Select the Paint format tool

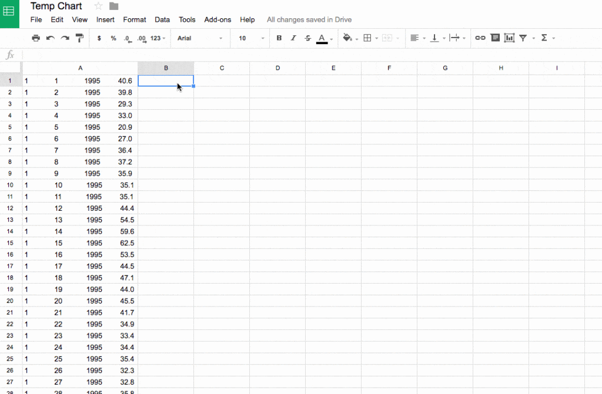point(79,38)
